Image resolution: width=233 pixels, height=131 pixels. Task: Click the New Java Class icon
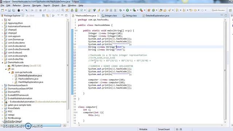click(x=153, y=10)
